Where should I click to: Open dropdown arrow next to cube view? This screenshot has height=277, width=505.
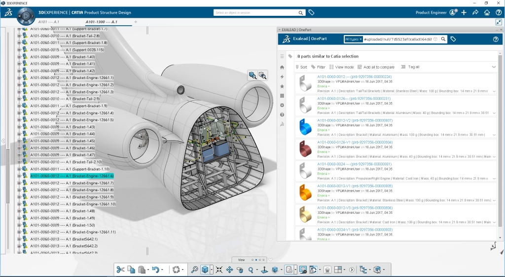[211, 270]
